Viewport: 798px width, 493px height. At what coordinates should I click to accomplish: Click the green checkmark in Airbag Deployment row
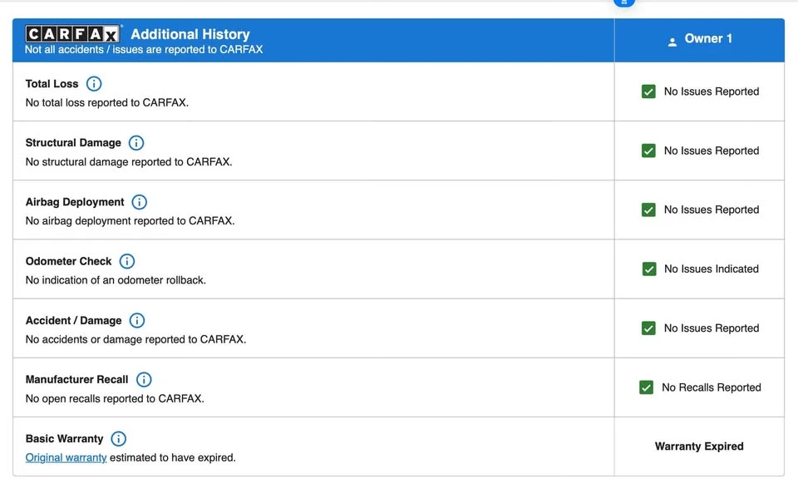pyautogui.click(x=648, y=210)
